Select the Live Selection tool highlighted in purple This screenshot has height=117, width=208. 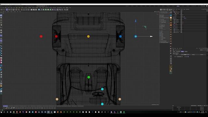(x=7, y=10)
